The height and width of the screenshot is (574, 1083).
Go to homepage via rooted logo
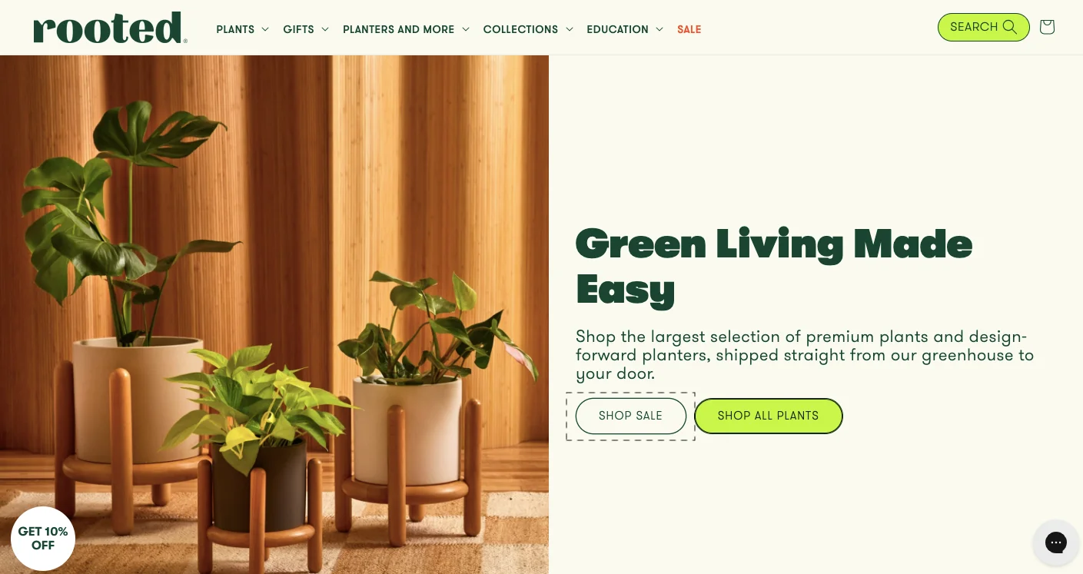point(110,28)
